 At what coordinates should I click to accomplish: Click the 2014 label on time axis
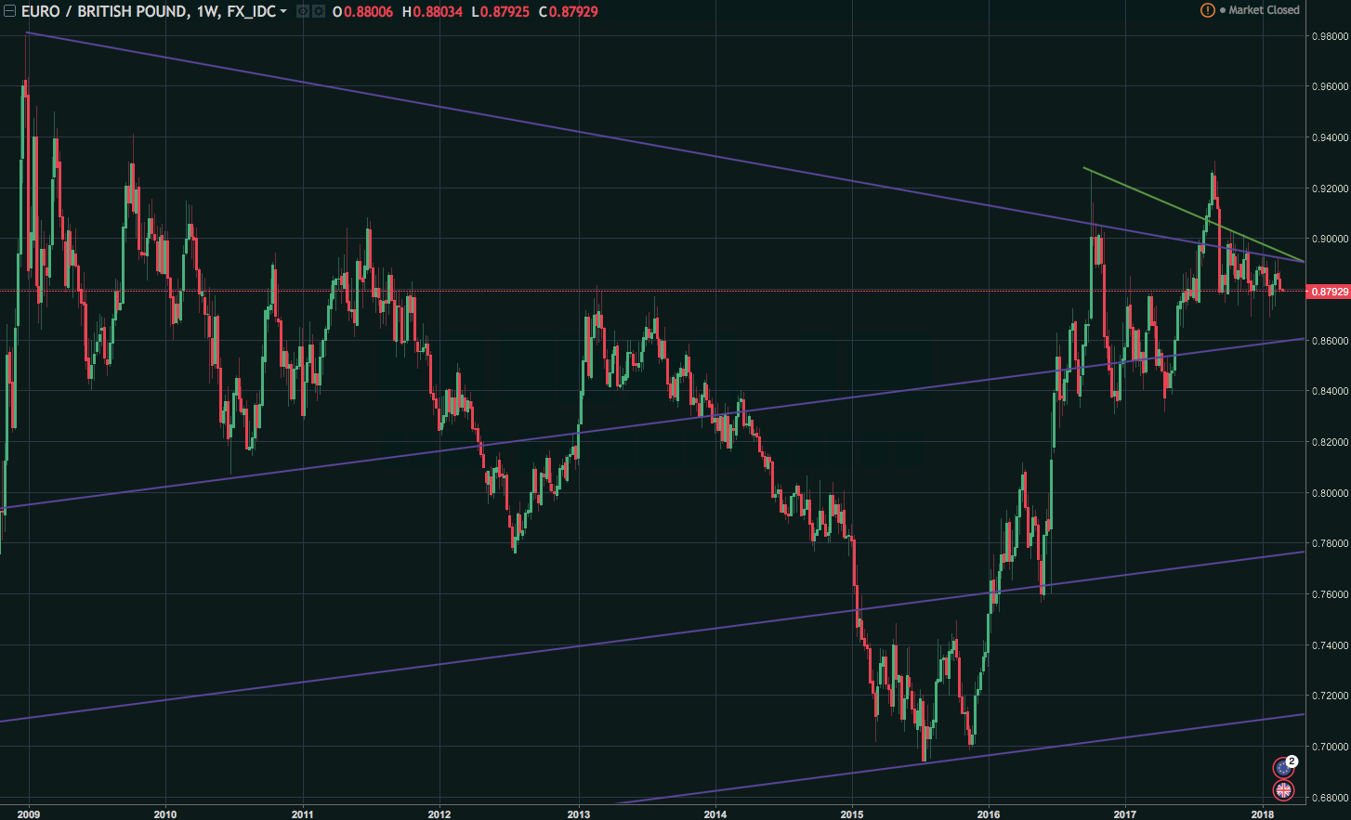(x=715, y=813)
